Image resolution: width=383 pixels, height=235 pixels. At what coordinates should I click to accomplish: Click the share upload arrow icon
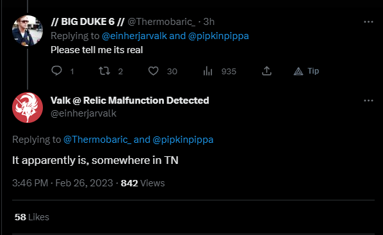[x=266, y=71]
